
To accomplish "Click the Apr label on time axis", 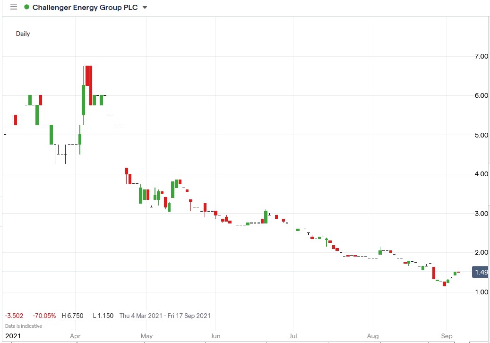I will (x=75, y=336).
